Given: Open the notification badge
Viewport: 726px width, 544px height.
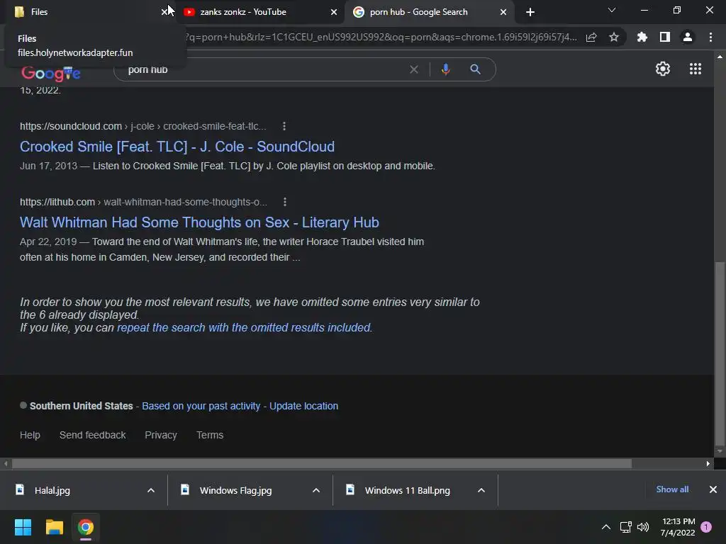Looking at the screenshot, I should coord(706,527).
